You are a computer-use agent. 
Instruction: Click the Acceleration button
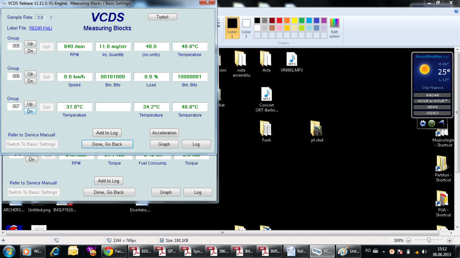point(164,133)
